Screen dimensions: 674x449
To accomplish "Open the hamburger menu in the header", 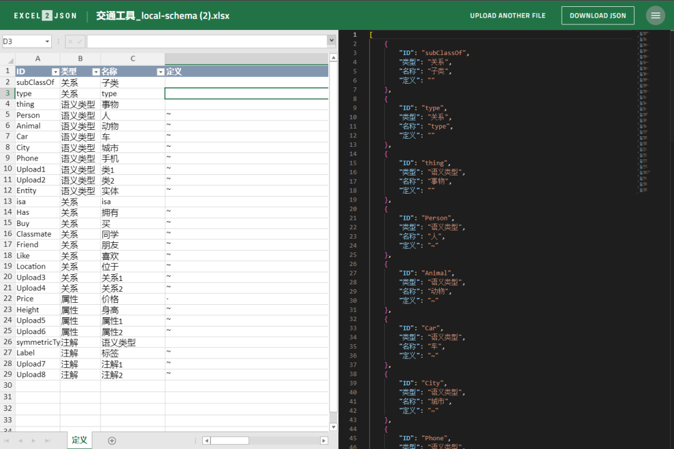I will [x=655, y=16].
